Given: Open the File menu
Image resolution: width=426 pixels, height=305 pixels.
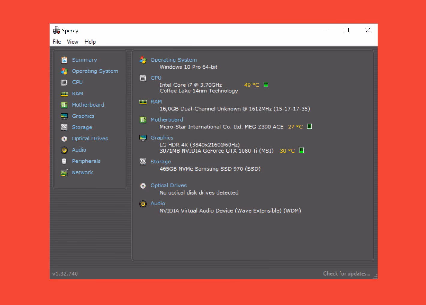Looking at the screenshot, I should [57, 42].
